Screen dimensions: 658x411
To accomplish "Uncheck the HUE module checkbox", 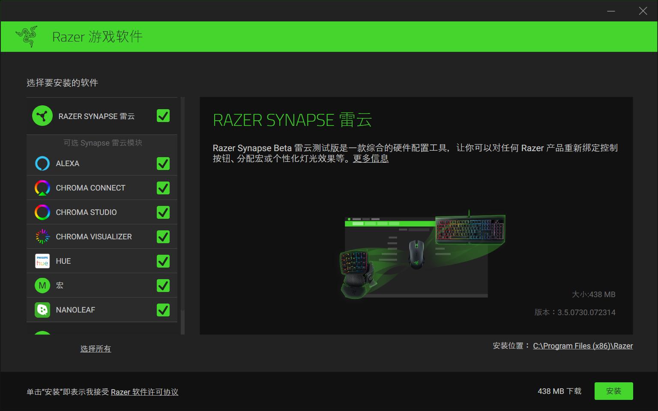I will pyautogui.click(x=163, y=261).
